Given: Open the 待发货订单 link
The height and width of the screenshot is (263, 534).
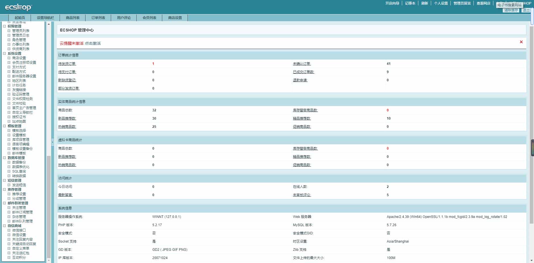Looking at the screenshot, I should (67, 64).
